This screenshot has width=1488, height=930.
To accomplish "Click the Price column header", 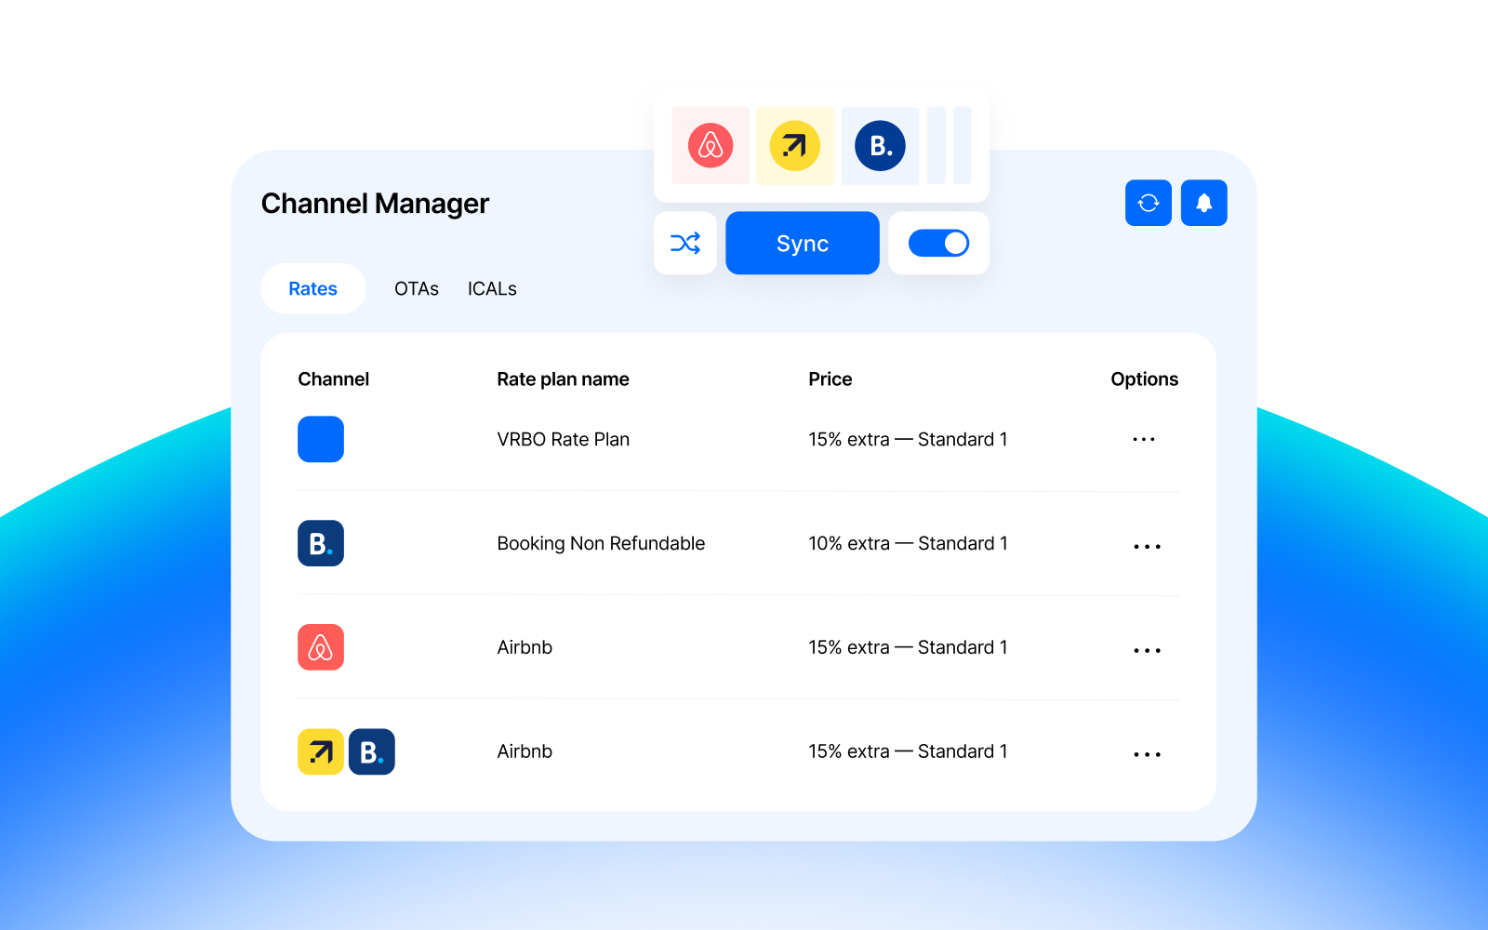I will point(830,379).
